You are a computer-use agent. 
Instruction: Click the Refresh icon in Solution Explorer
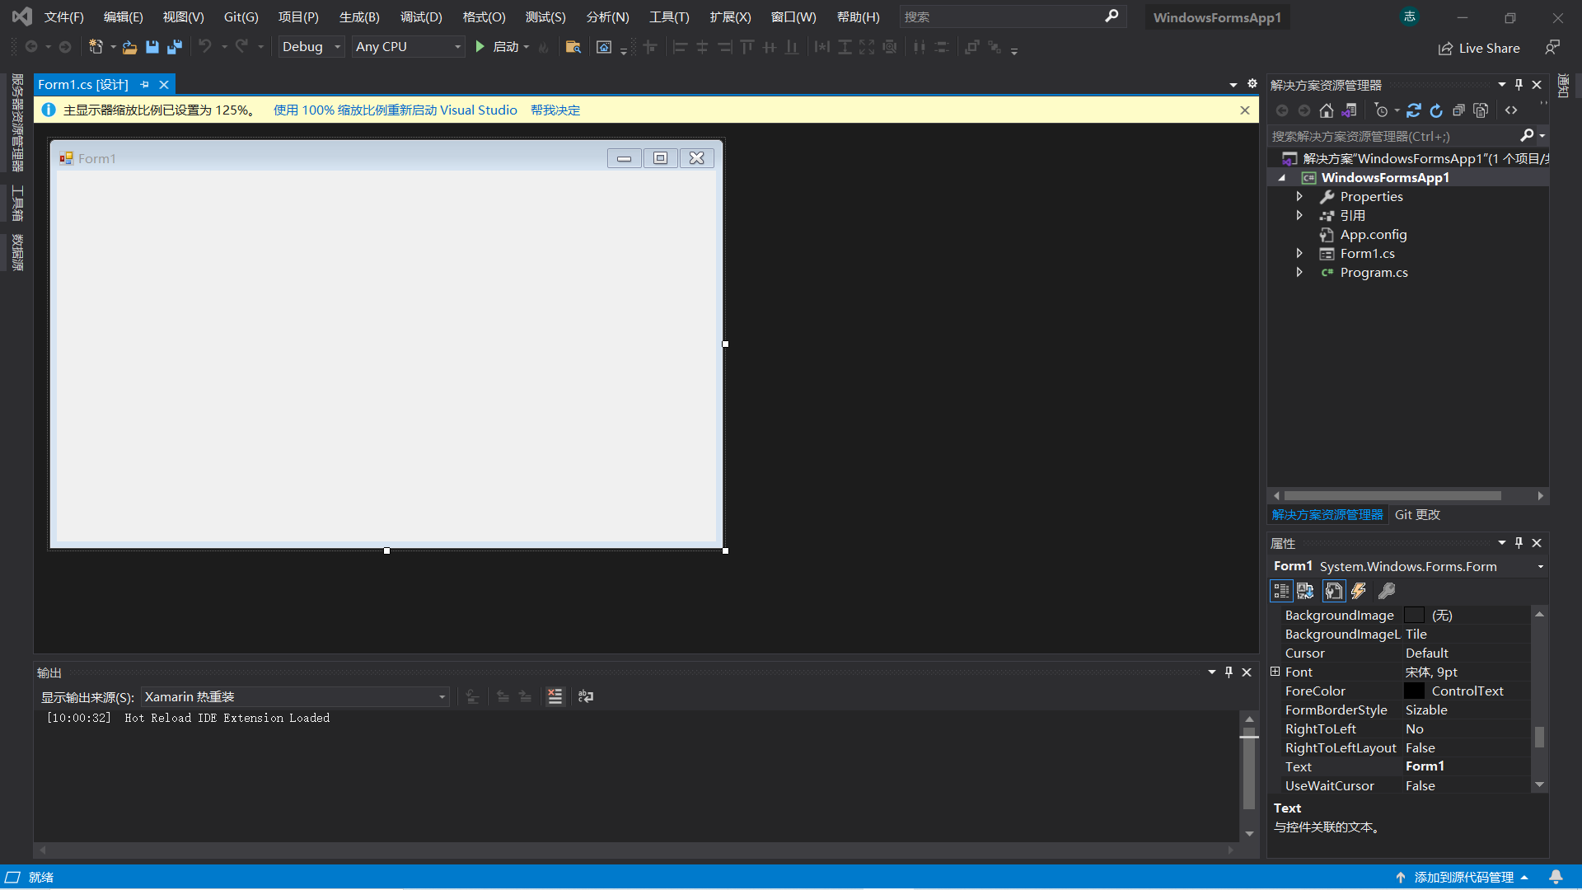(1436, 110)
